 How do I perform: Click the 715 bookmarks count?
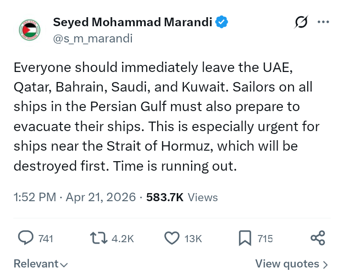coord(265,238)
